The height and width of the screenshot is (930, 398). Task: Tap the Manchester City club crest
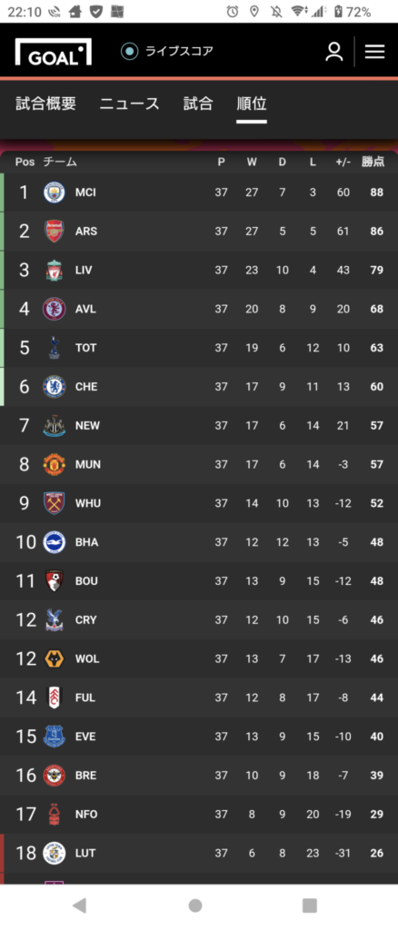(55, 193)
